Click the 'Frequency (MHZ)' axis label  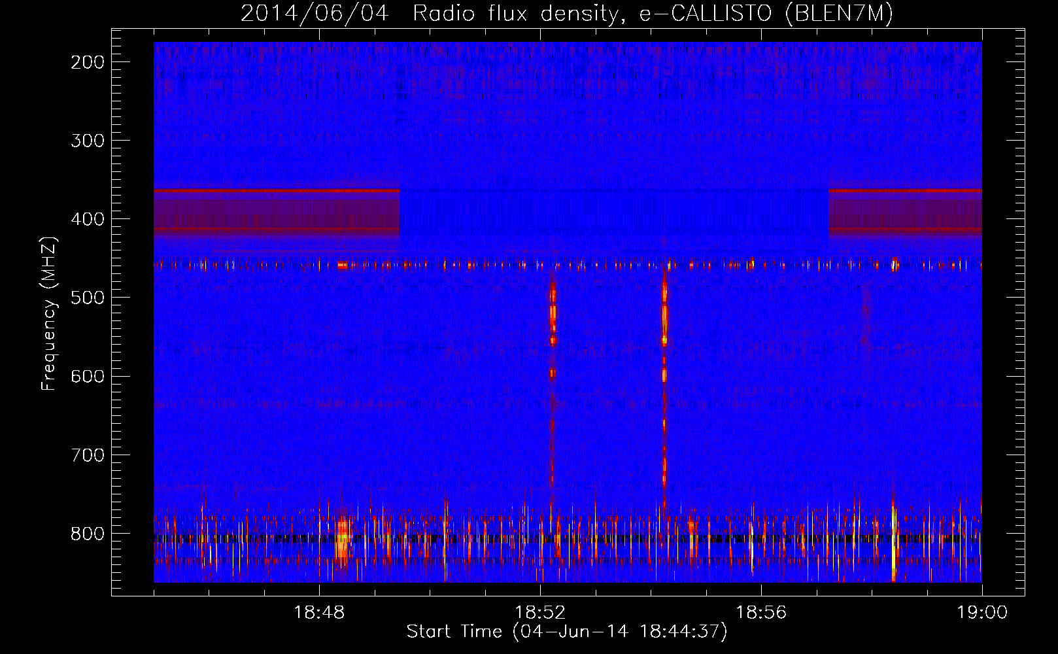click(49, 313)
